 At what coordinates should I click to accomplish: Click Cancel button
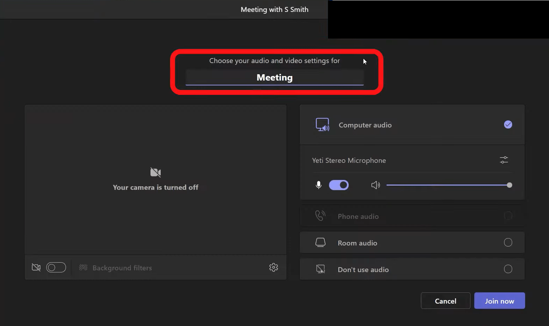(446, 301)
